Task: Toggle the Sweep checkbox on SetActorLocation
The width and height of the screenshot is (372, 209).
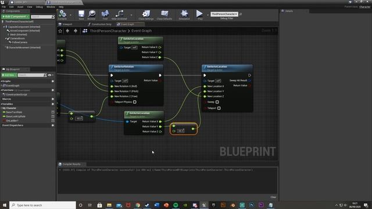Action: pyautogui.click(x=217, y=102)
